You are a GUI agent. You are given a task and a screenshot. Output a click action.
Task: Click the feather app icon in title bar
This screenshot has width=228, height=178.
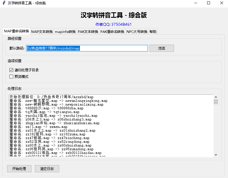click(4, 3)
